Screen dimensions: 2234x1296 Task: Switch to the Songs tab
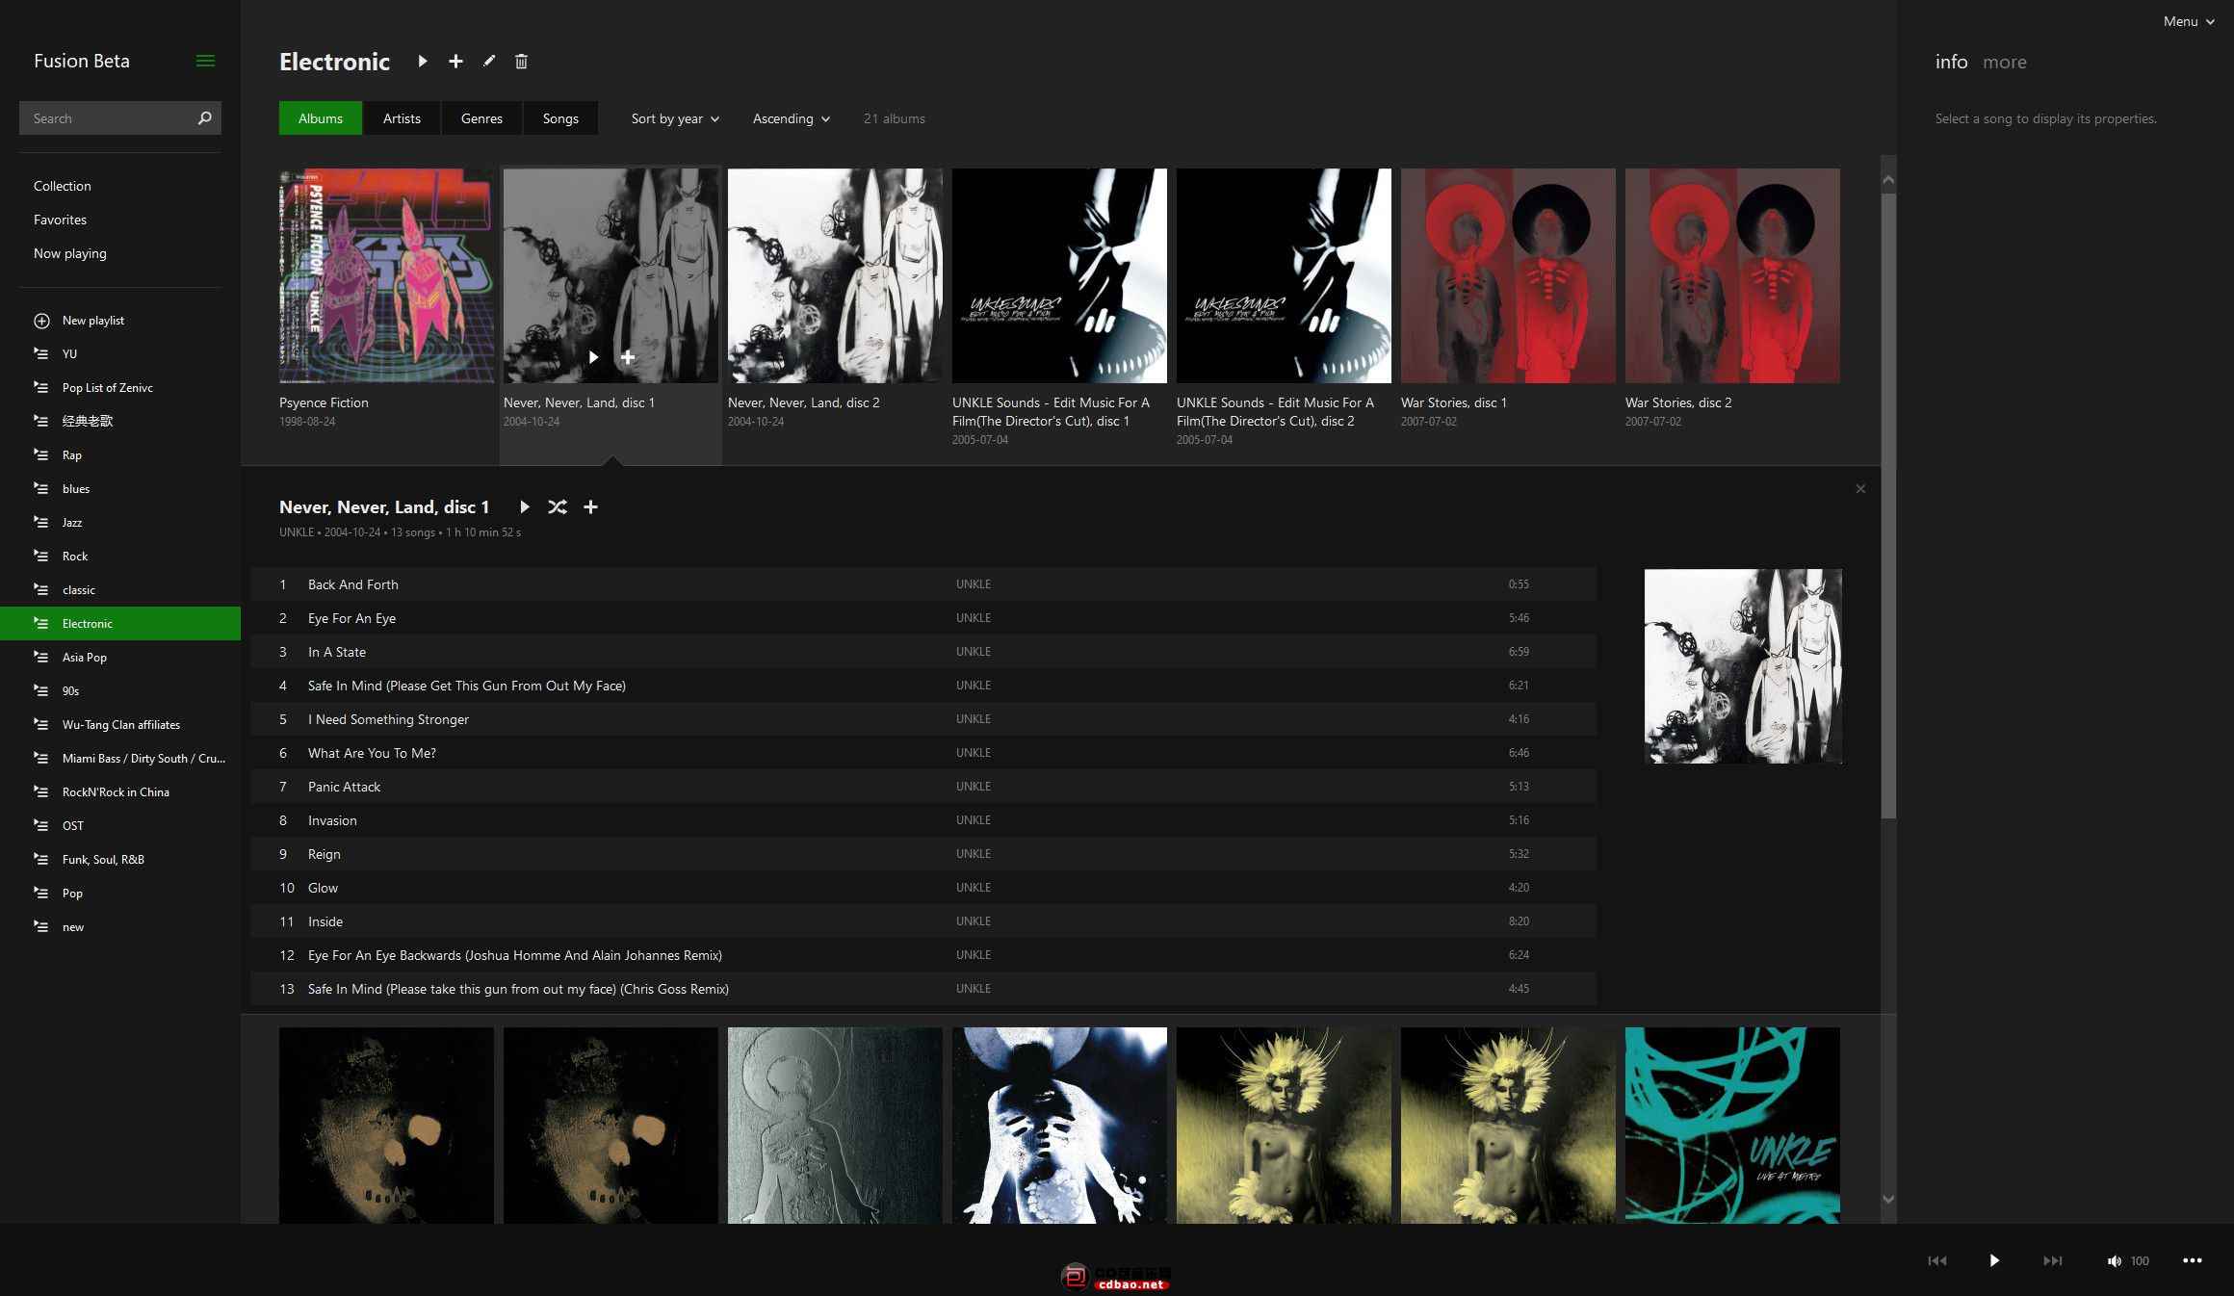[x=560, y=118]
